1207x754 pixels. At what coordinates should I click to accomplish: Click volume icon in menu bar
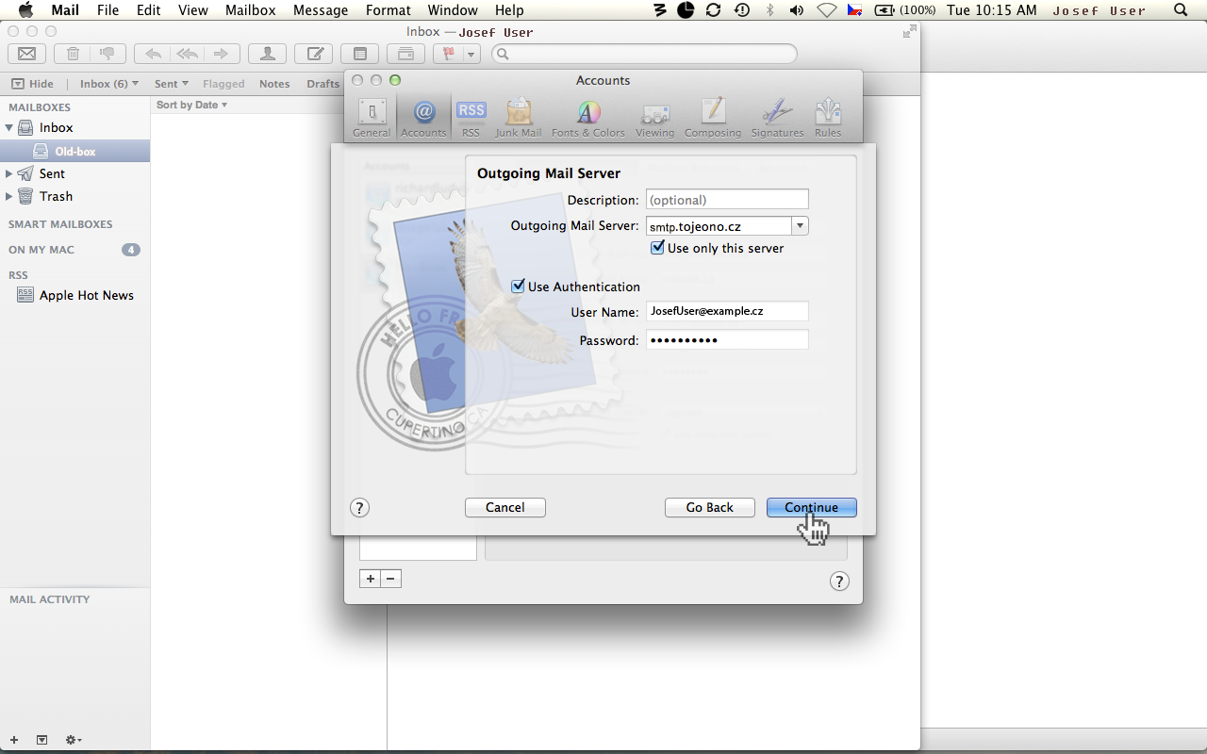[x=797, y=10]
